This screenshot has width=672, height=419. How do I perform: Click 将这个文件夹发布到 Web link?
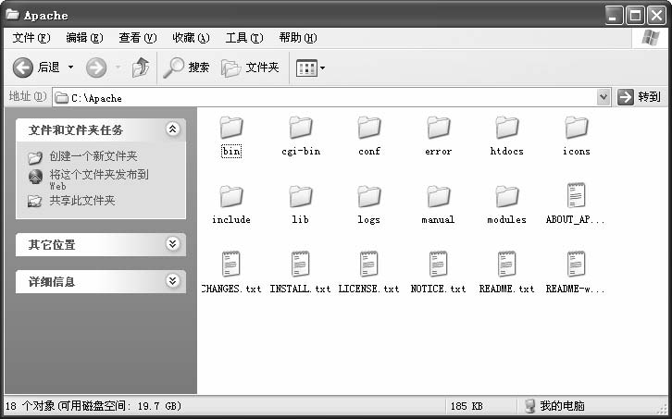click(99, 179)
